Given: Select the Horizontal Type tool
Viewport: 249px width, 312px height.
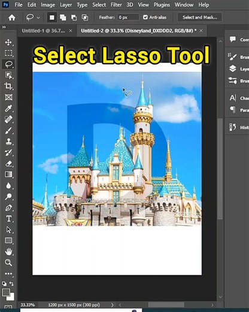Looking at the screenshot, I should [8, 219].
